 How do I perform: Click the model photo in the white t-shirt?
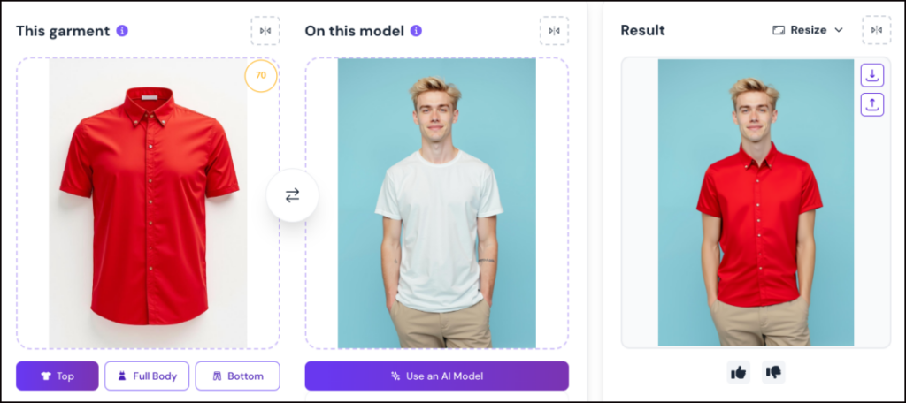click(437, 203)
